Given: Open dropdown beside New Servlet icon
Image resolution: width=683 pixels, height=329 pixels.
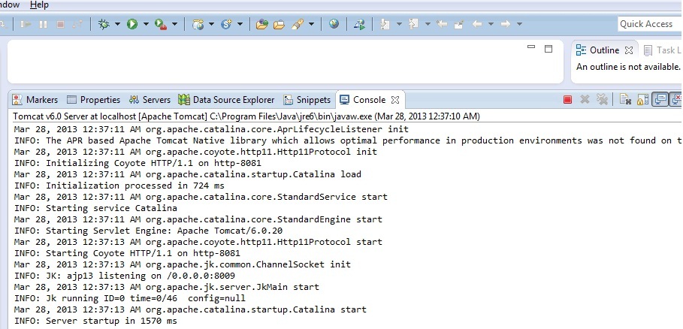Looking at the screenshot, I should 240,24.
